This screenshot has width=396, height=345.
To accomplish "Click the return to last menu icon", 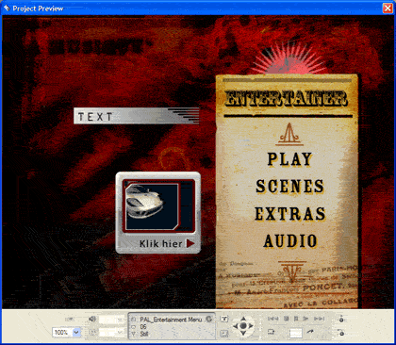I will (271, 332).
